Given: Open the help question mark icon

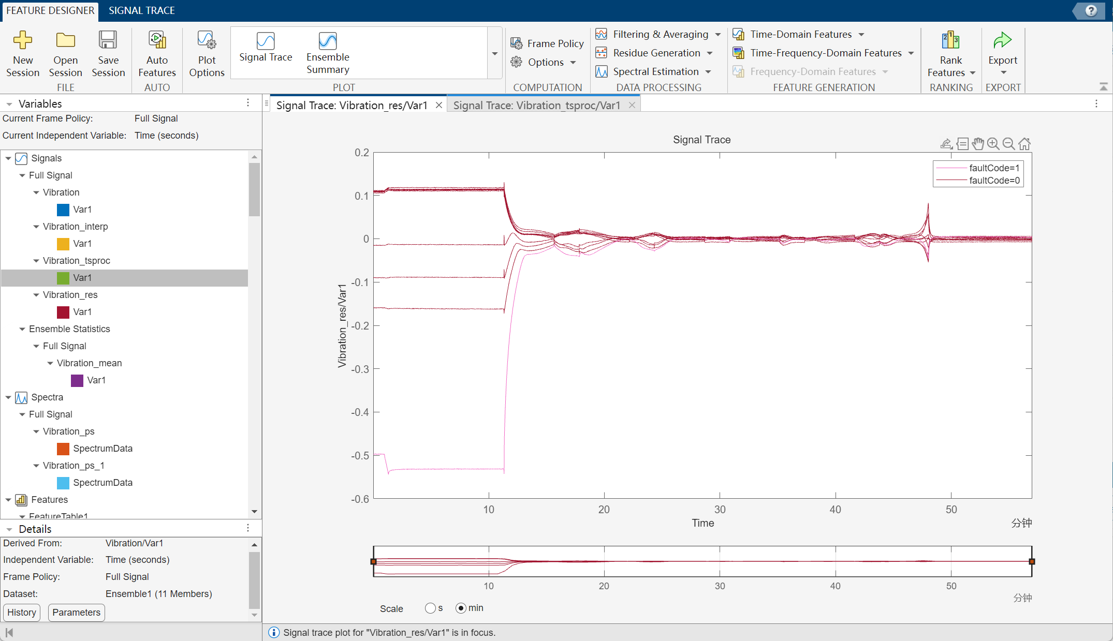Looking at the screenshot, I should [x=1091, y=11].
